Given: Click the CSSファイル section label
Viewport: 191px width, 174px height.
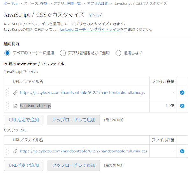Looking at the screenshot, I should click(15, 130).
